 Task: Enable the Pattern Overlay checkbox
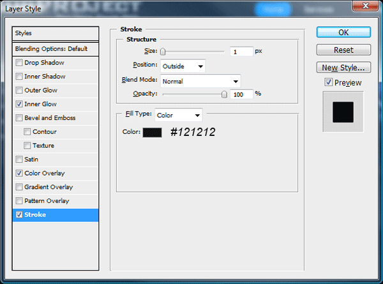coord(19,201)
